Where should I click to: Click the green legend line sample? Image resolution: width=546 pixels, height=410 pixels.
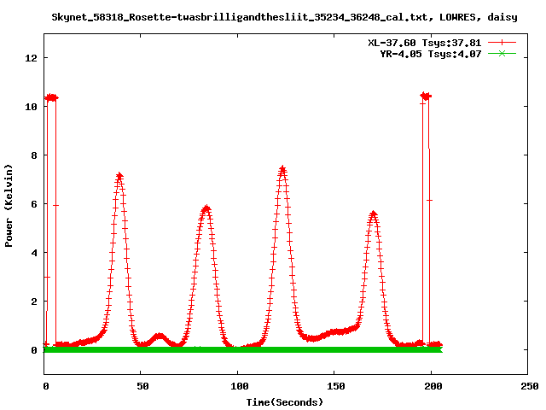502,53
